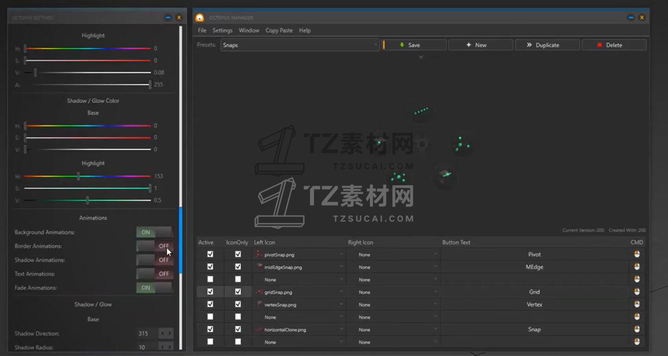
Task: Enable the Text Animations switch
Action: point(154,274)
